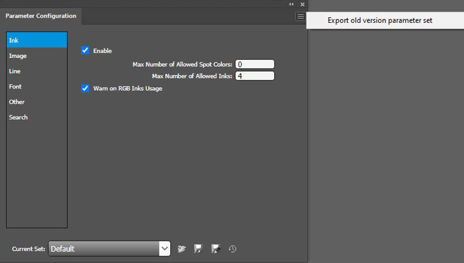This screenshot has width=464, height=263.
Task: Collapse the panel with double-arrow icon
Action: tap(291, 4)
